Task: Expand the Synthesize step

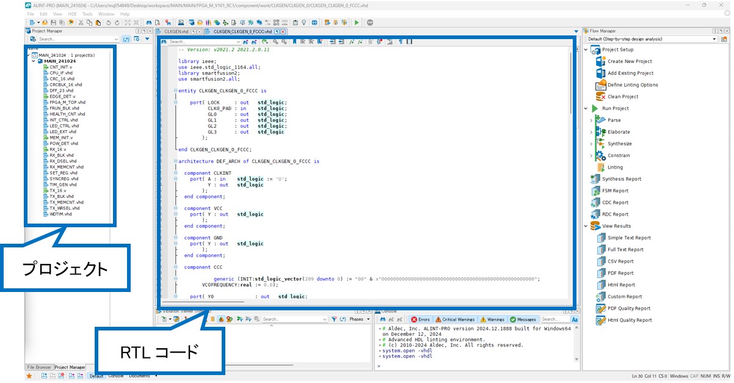Action: tap(591, 144)
